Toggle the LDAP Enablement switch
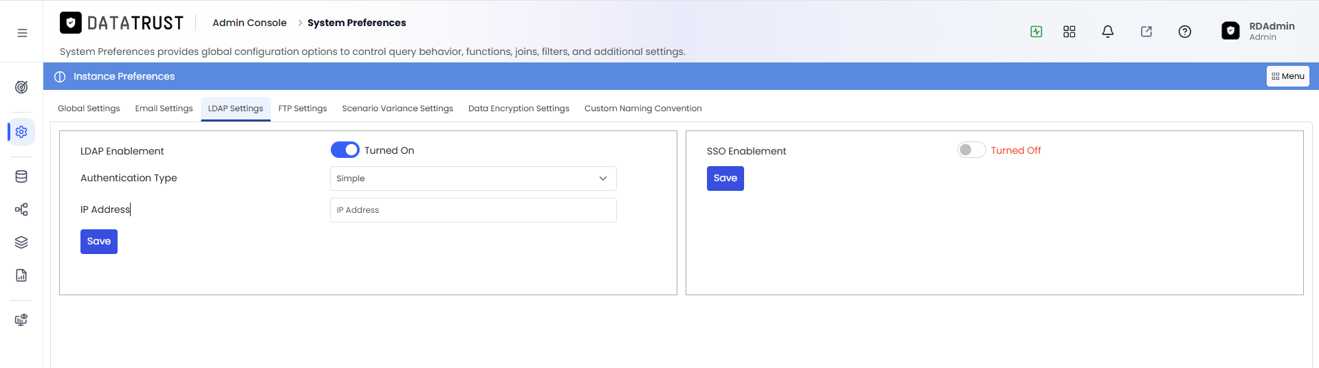 point(345,150)
